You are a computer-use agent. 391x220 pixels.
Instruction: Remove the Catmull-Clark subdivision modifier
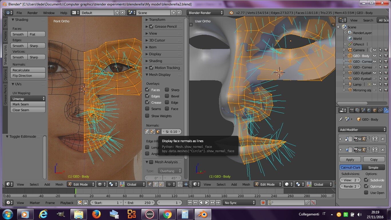tap(383, 150)
